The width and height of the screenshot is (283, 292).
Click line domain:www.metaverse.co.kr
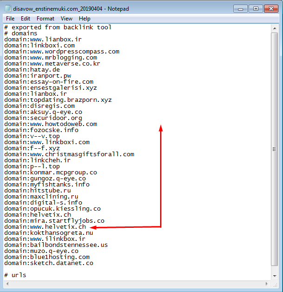tap(52, 64)
